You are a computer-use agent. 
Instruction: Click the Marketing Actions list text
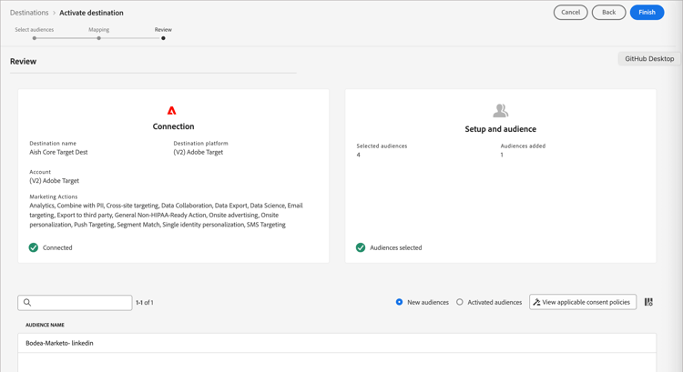[166, 215]
